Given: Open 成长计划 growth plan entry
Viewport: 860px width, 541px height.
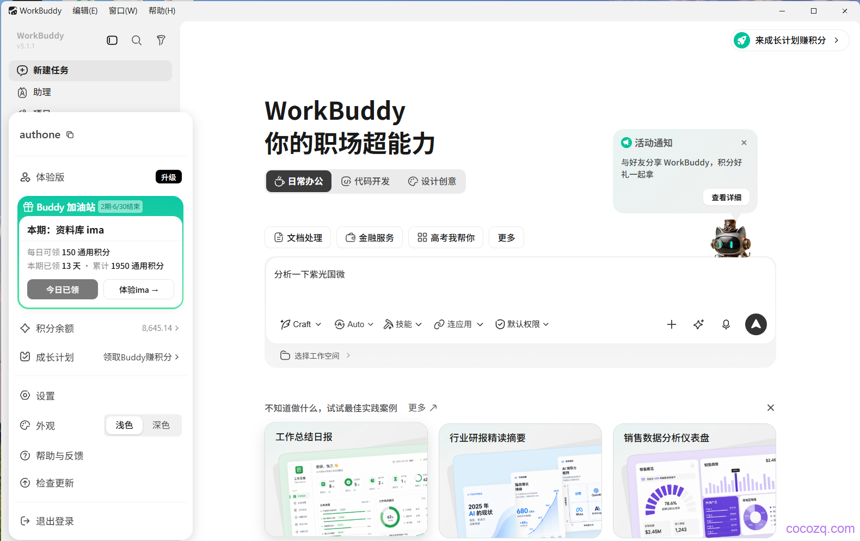Looking at the screenshot, I should coord(100,357).
